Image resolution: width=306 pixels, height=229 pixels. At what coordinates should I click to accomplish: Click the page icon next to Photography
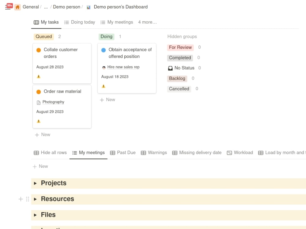pos(39,102)
